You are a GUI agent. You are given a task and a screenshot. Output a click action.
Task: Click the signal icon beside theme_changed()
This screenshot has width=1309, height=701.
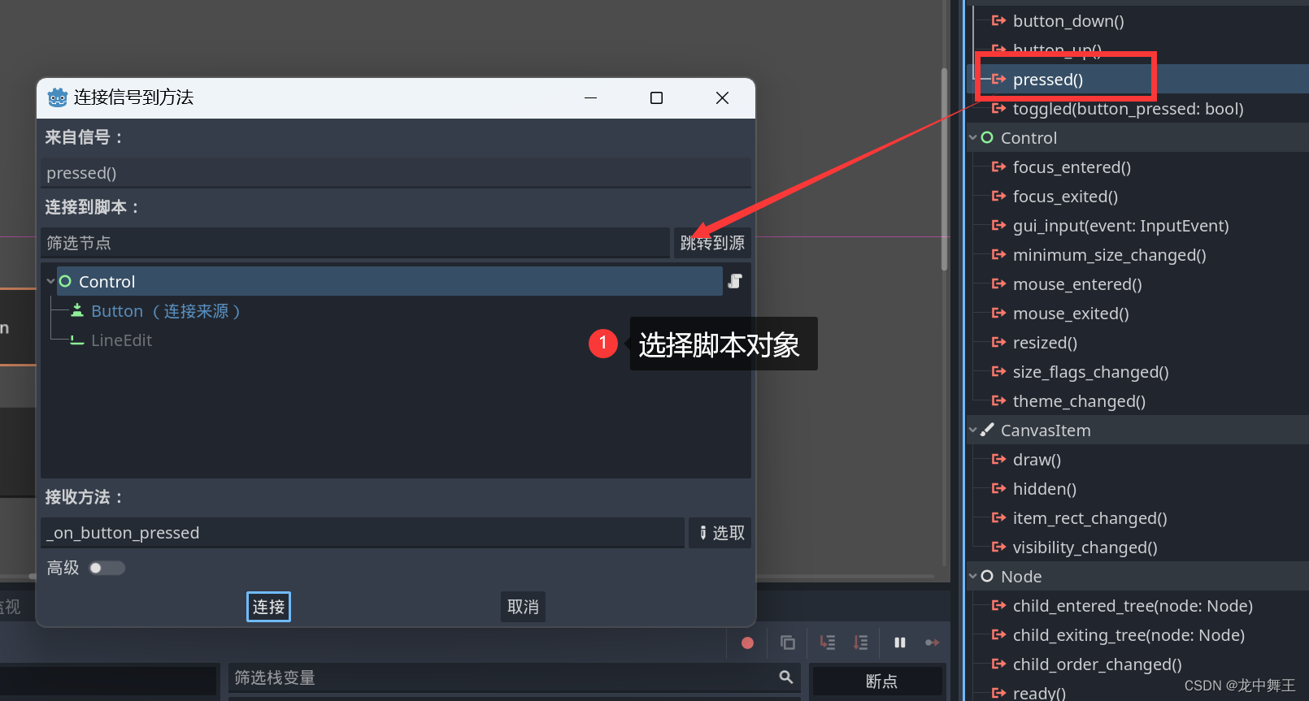pyautogui.click(x=998, y=401)
